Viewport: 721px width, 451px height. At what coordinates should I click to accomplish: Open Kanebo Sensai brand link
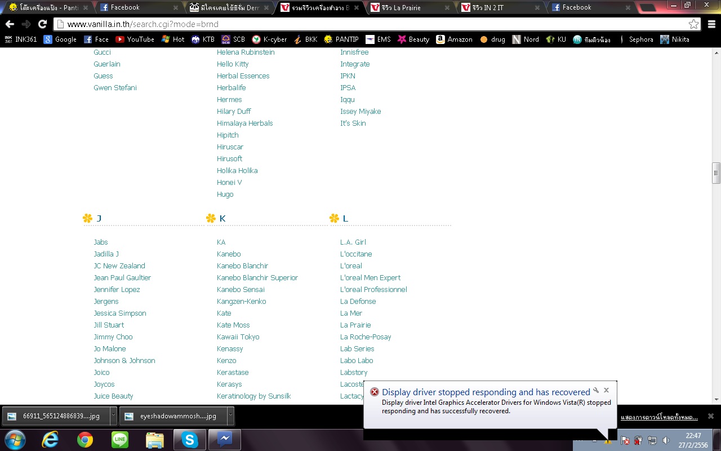pyautogui.click(x=241, y=289)
